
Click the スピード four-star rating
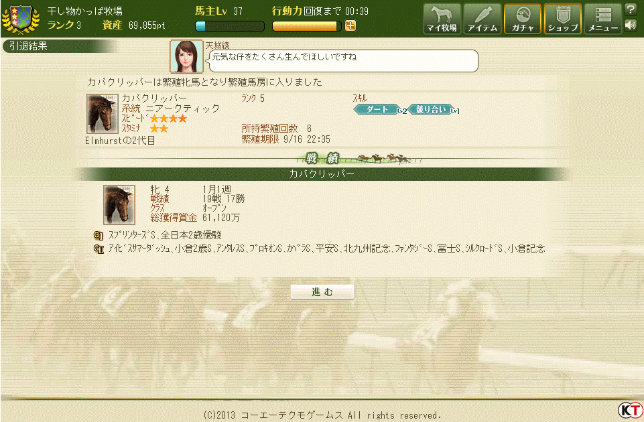(x=168, y=119)
